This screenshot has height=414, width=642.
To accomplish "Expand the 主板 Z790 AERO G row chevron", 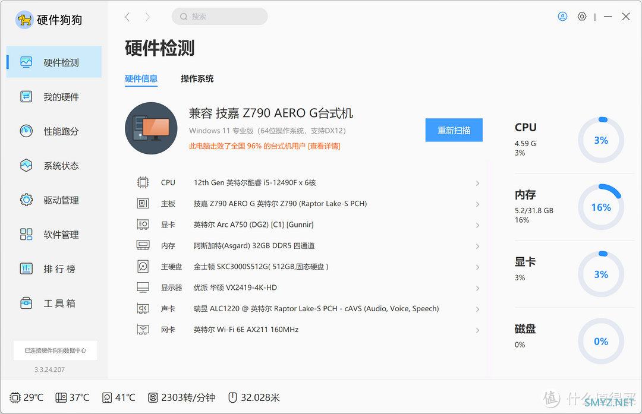I will (x=477, y=204).
